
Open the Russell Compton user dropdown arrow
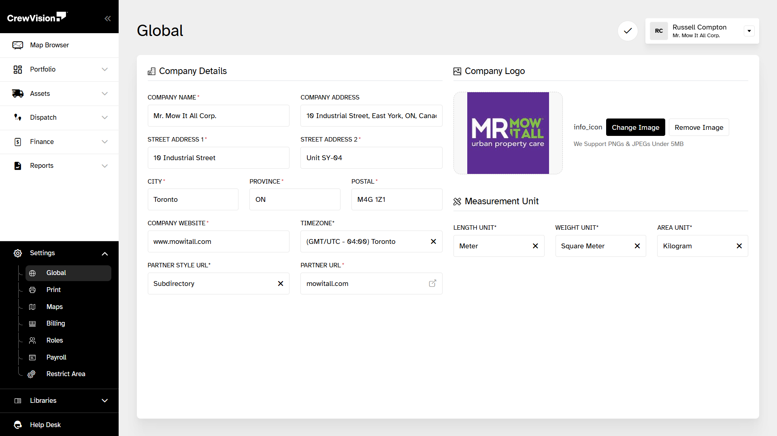749,31
